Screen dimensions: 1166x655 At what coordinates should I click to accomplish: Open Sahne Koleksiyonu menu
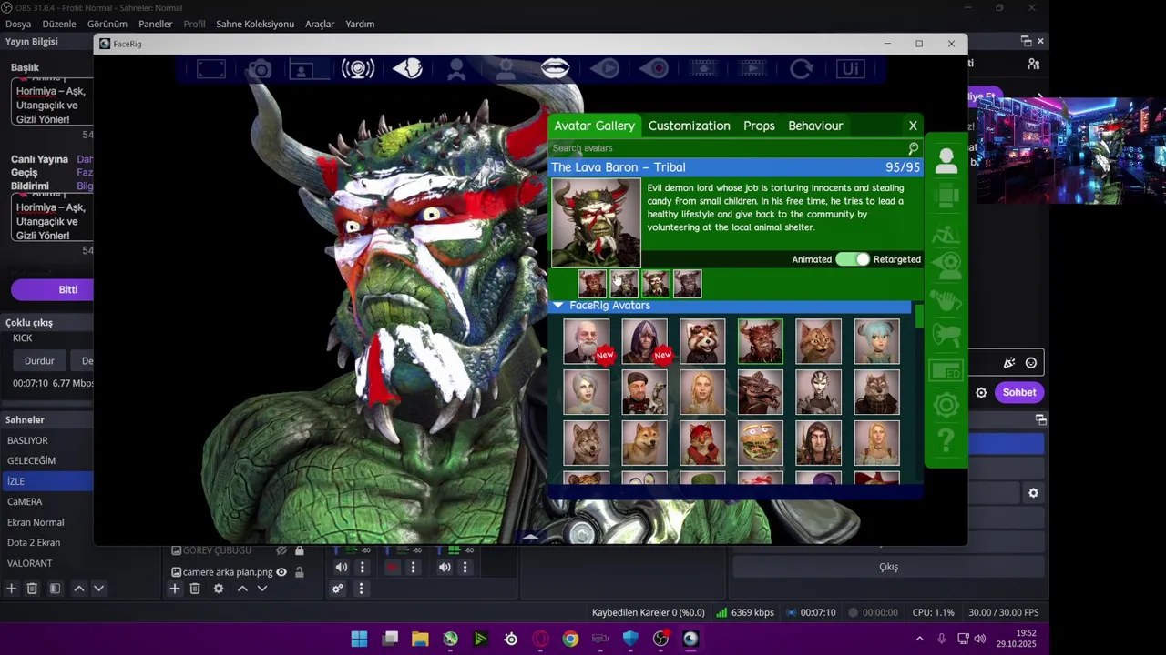pos(255,24)
